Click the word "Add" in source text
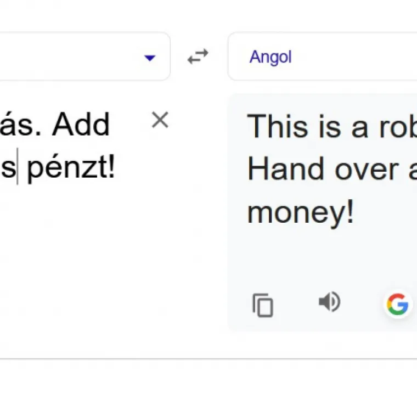 click(x=81, y=125)
